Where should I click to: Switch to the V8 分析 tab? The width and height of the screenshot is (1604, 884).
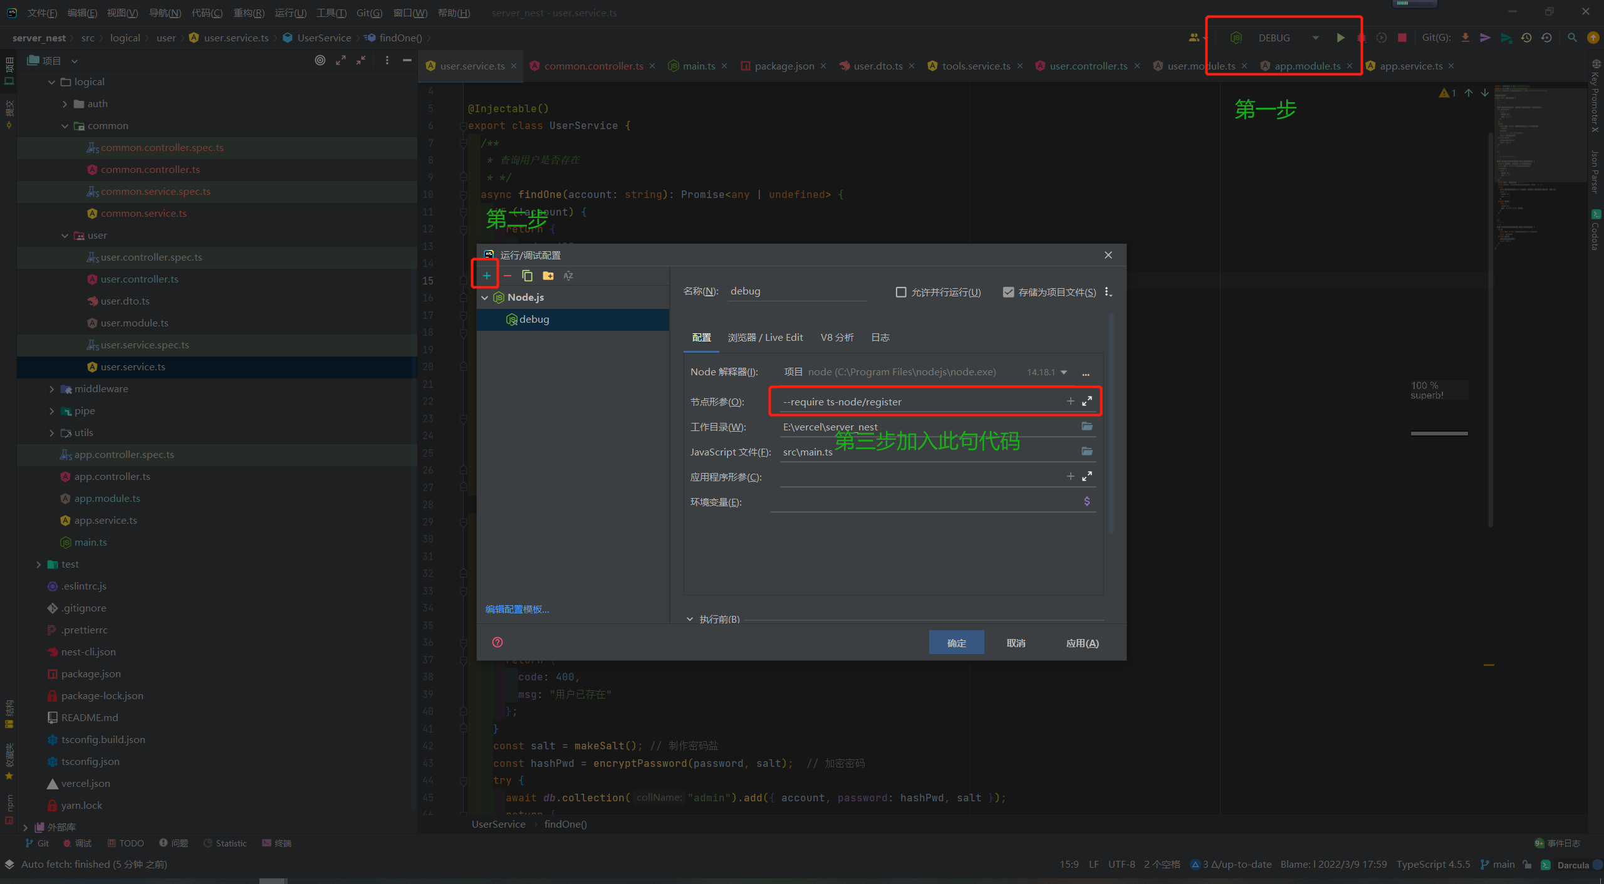837,337
